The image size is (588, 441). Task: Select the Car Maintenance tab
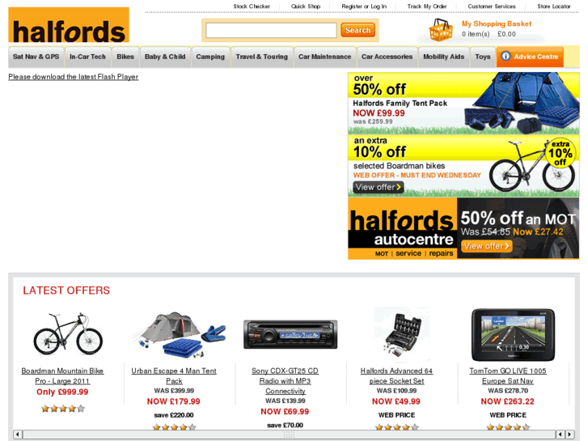click(325, 57)
